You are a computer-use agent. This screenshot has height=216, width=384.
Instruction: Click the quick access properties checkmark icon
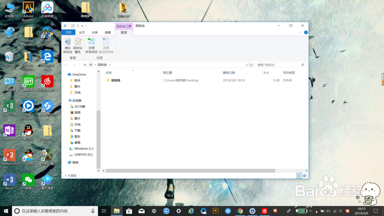73,26
